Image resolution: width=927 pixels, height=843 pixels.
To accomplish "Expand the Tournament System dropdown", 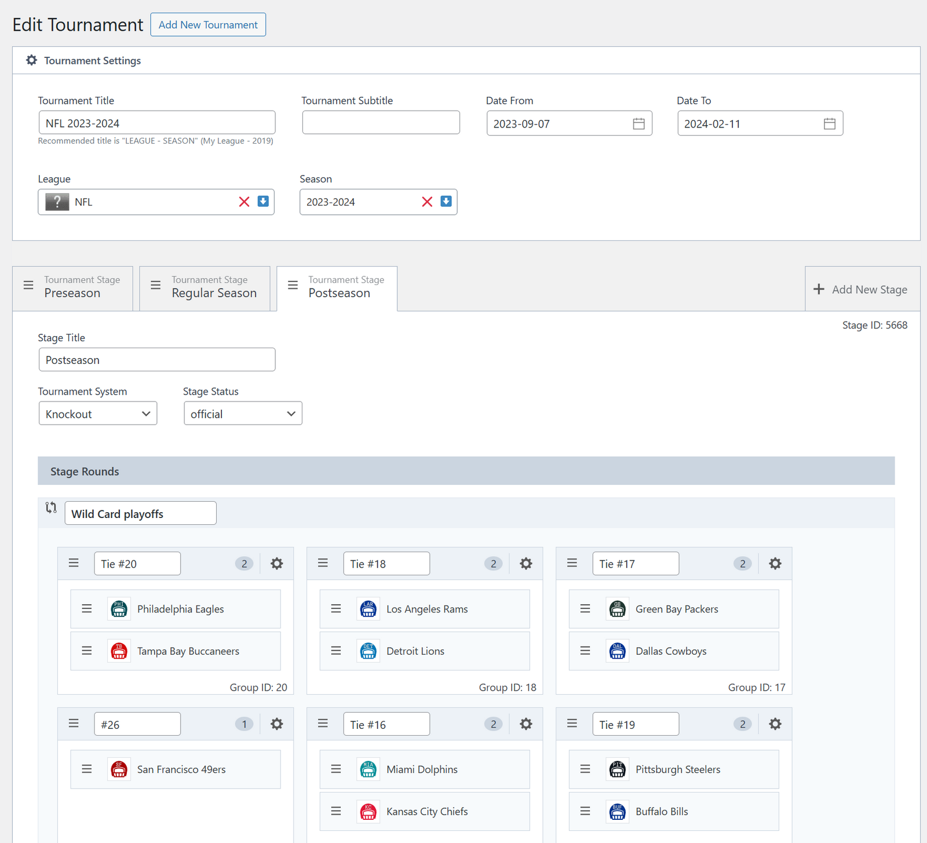I will click(98, 414).
